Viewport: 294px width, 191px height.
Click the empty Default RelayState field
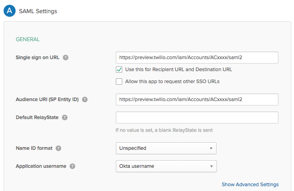click(197, 117)
